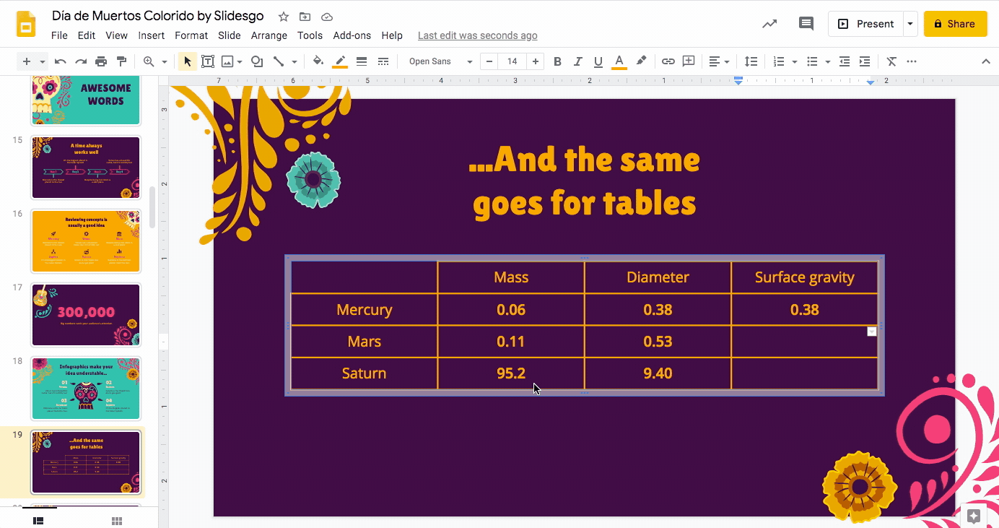
Task: Click the yellow Share button
Action: pos(955,24)
